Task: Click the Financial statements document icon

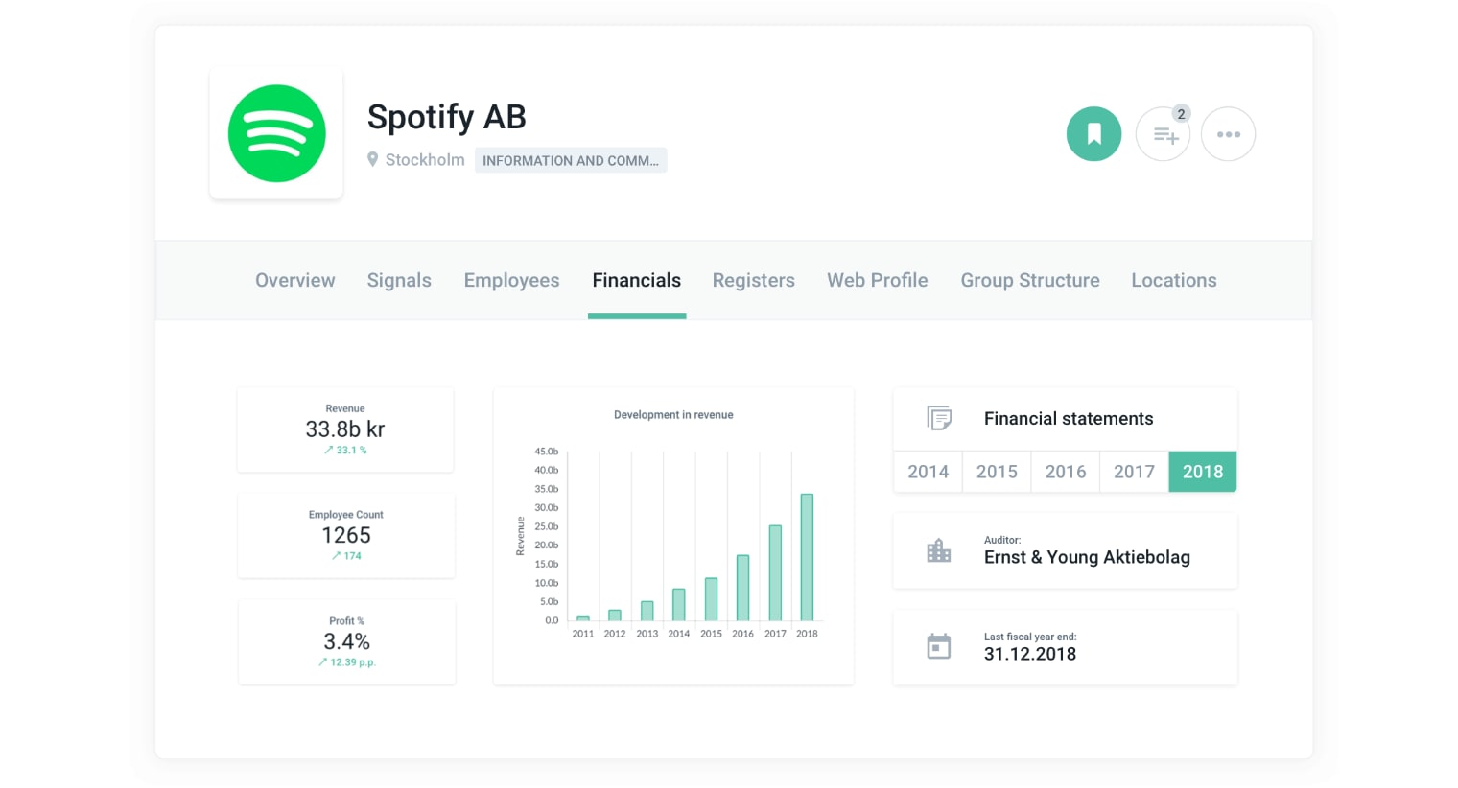Action: coord(939,418)
